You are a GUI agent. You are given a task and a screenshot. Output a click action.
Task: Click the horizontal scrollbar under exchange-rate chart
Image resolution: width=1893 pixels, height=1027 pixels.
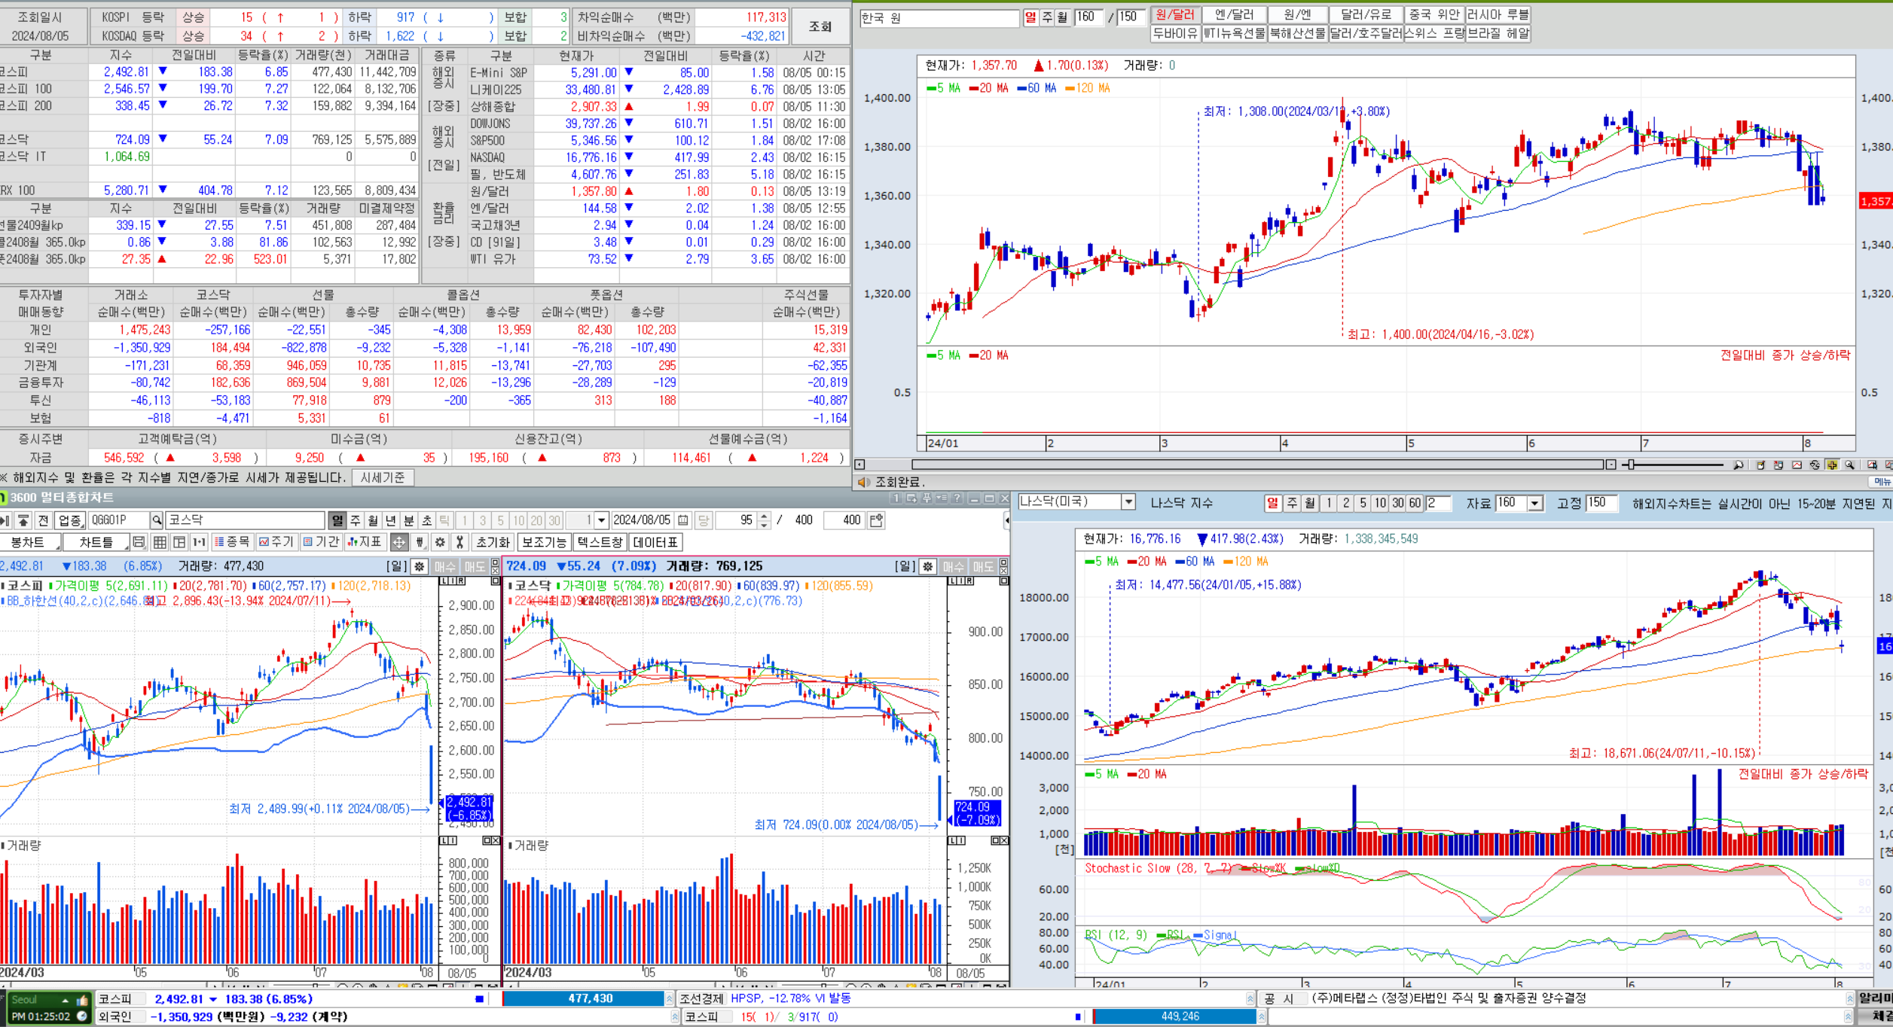pyautogui.click(x=1258, y=465)
